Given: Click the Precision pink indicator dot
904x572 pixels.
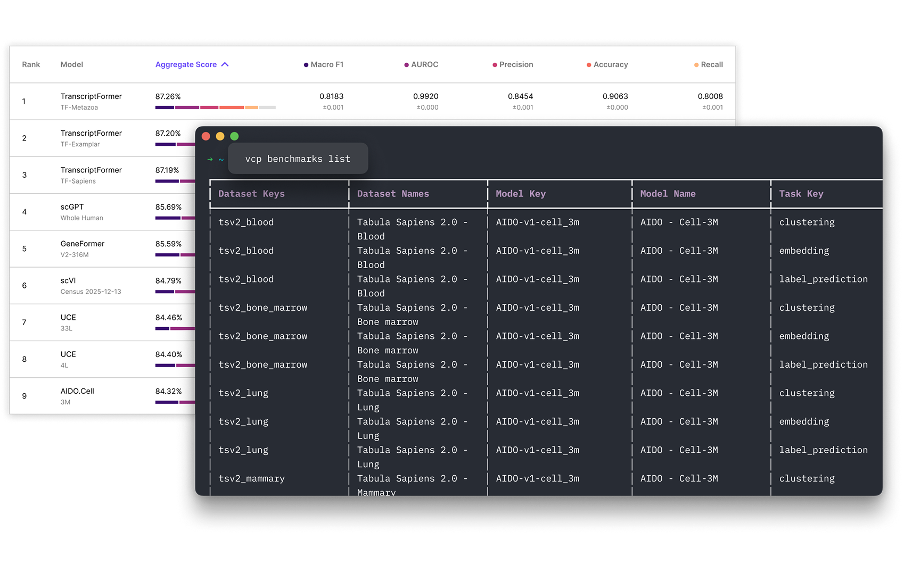Looking at the screenshot, I should click(494, 64).
